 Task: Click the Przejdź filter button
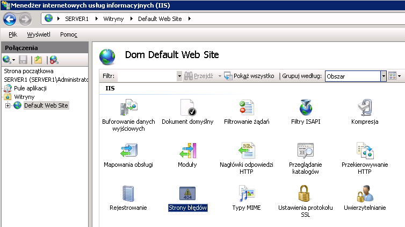tap(199, 76)
